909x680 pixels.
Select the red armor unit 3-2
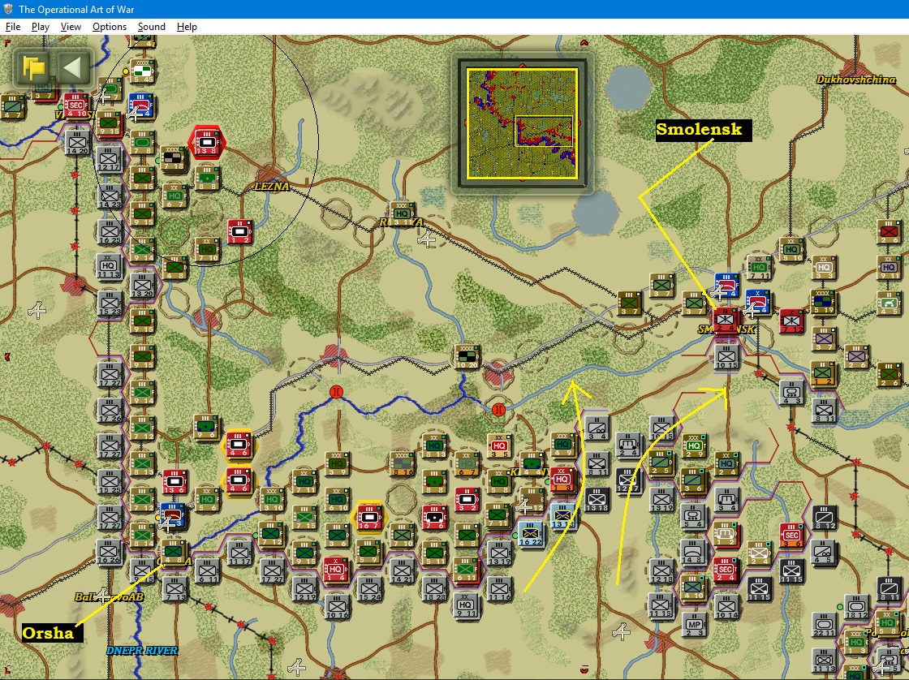click(x=467, y=498)
